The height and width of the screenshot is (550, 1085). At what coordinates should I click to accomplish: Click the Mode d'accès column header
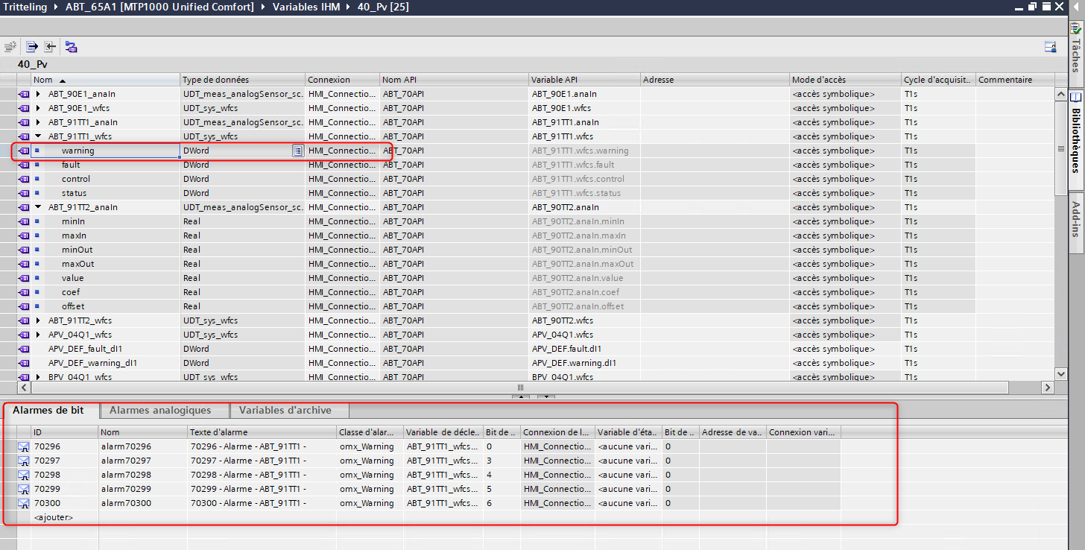(x=846, y=80)
